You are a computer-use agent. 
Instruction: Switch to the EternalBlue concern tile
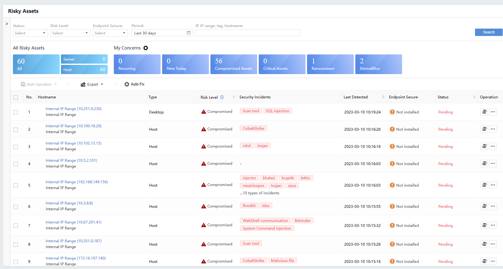click(378, 64)
